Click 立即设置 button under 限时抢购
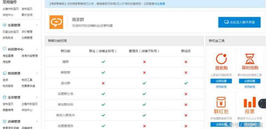266x129 pixels. click(250, 81)
